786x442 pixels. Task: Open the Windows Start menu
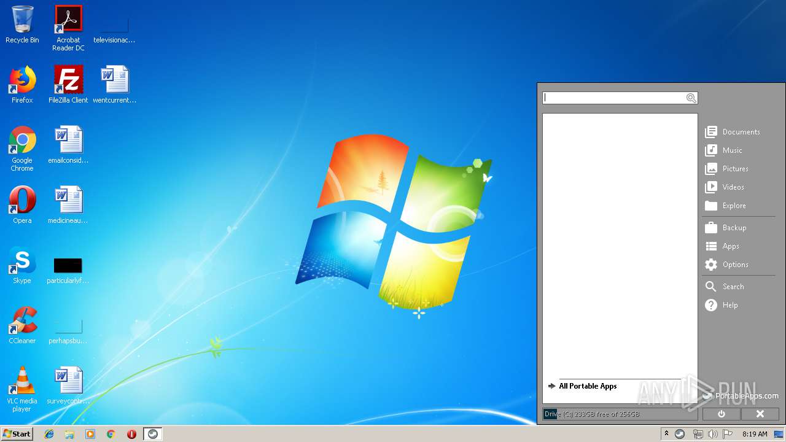tap(17, 434)
